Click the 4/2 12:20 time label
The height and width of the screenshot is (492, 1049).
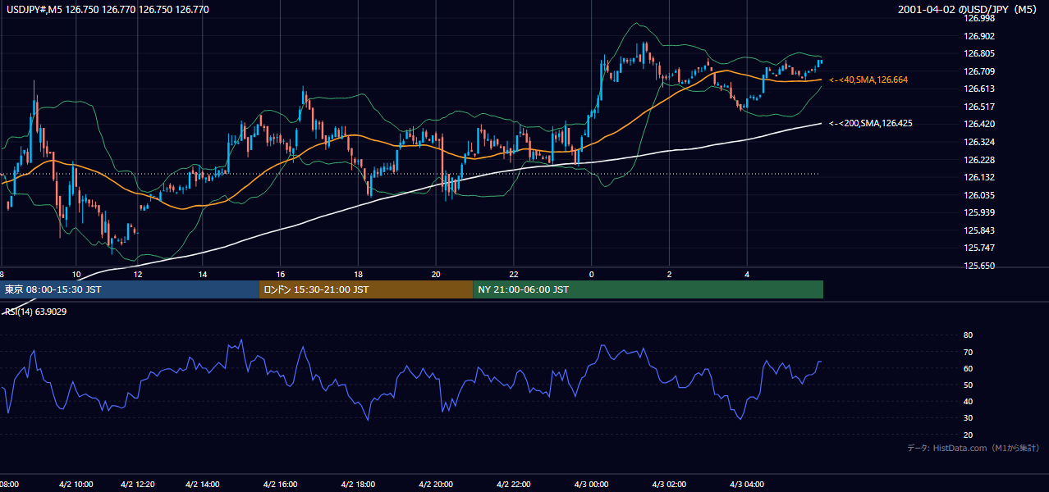pyautogui.click(x=137, y=485)
